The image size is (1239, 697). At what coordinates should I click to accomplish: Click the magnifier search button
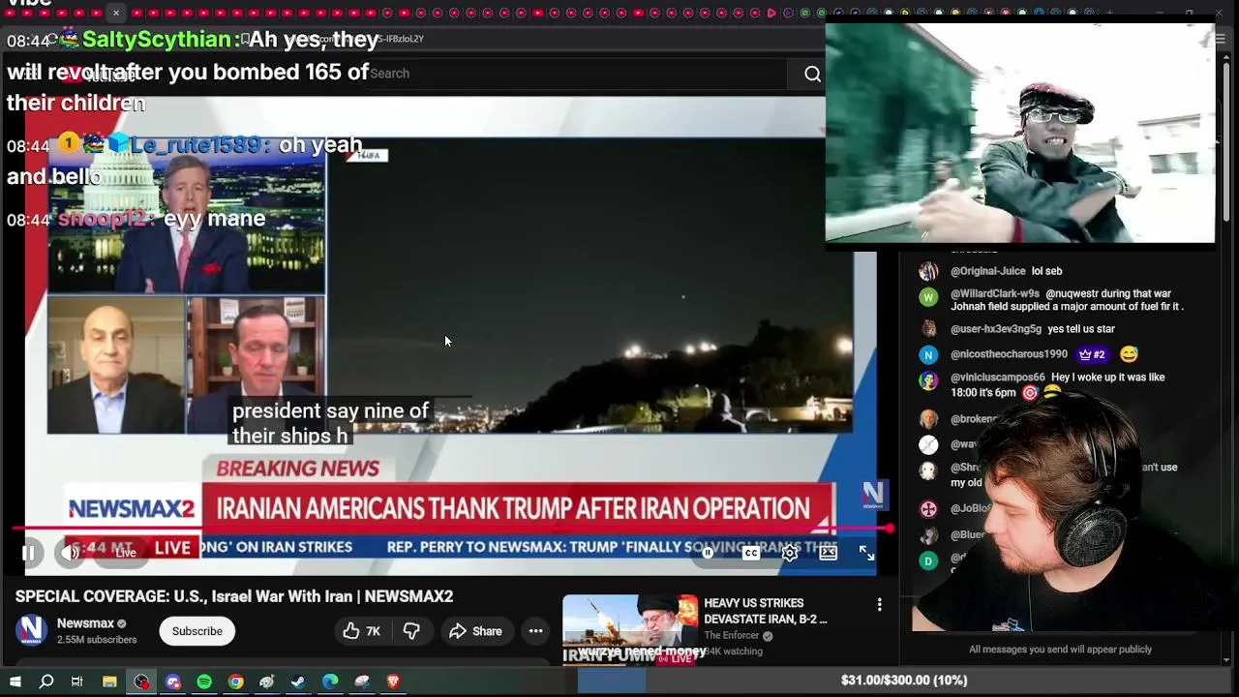[x=812, y=74]
